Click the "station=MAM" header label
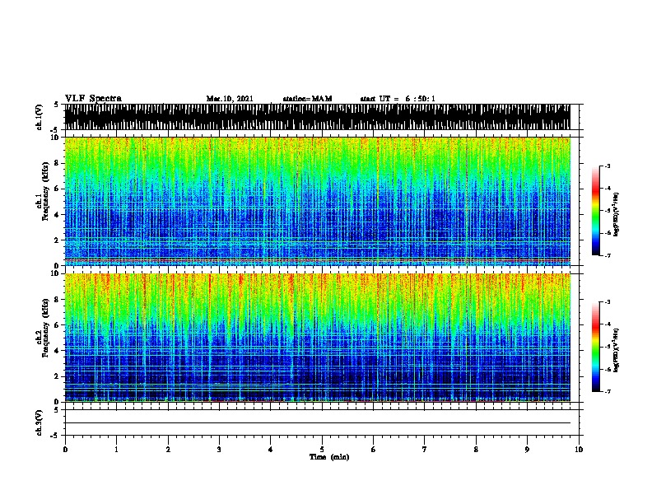The image size is (652, 504). (x=307, y=99)
